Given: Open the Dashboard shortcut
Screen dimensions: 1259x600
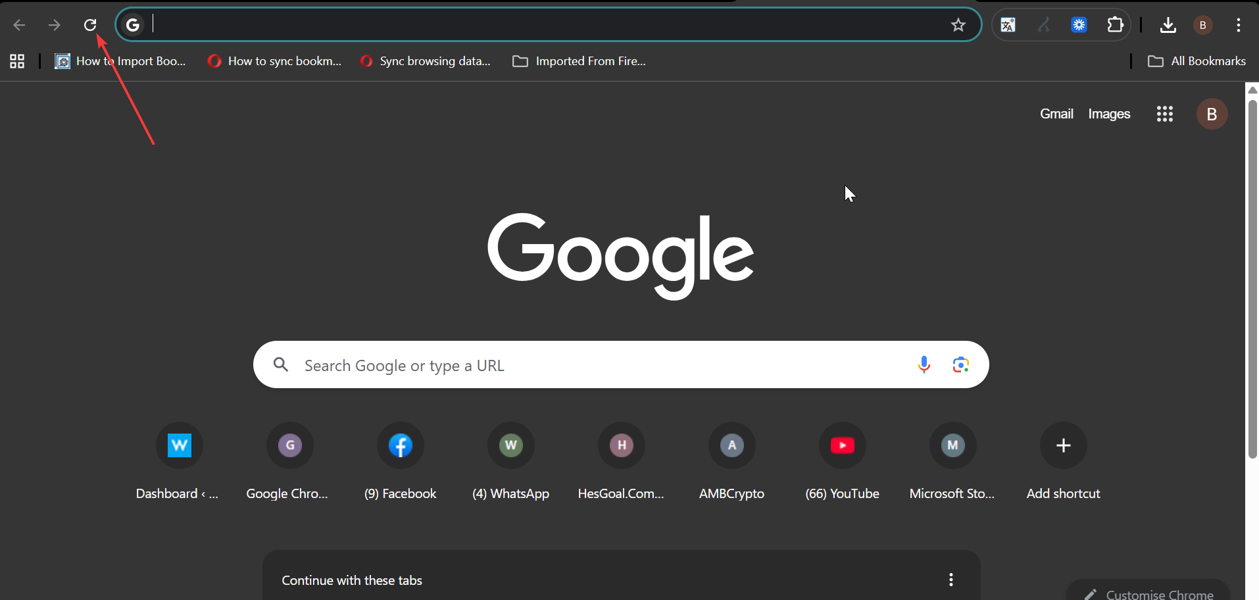Looking at the screenshot, I should click(179, 462).
